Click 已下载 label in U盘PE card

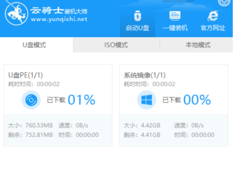click(56, 100)
